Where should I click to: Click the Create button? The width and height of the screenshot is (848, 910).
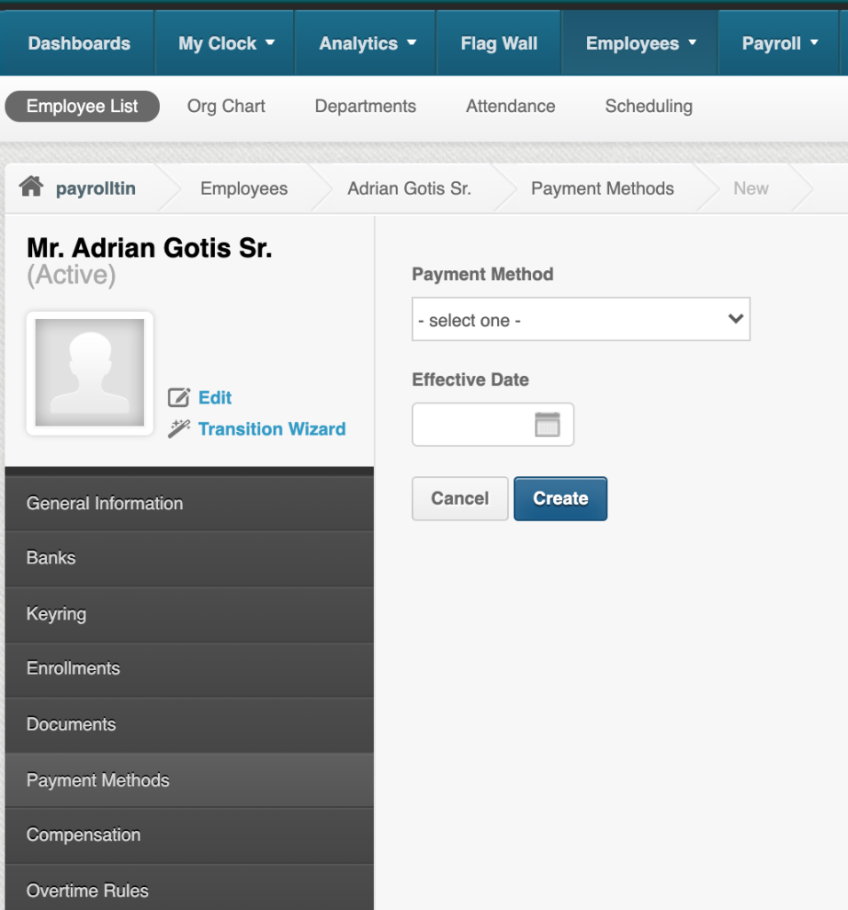(x=560, y=499)
